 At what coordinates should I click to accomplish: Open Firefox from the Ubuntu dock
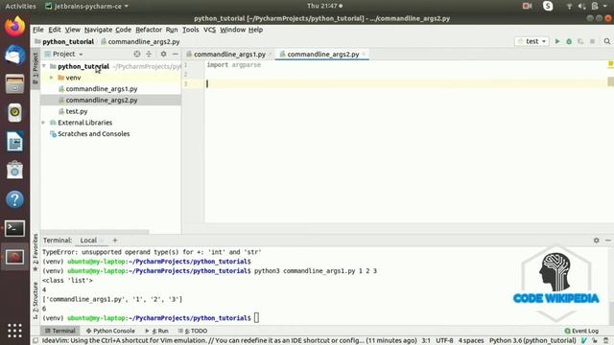pos(15,27)
